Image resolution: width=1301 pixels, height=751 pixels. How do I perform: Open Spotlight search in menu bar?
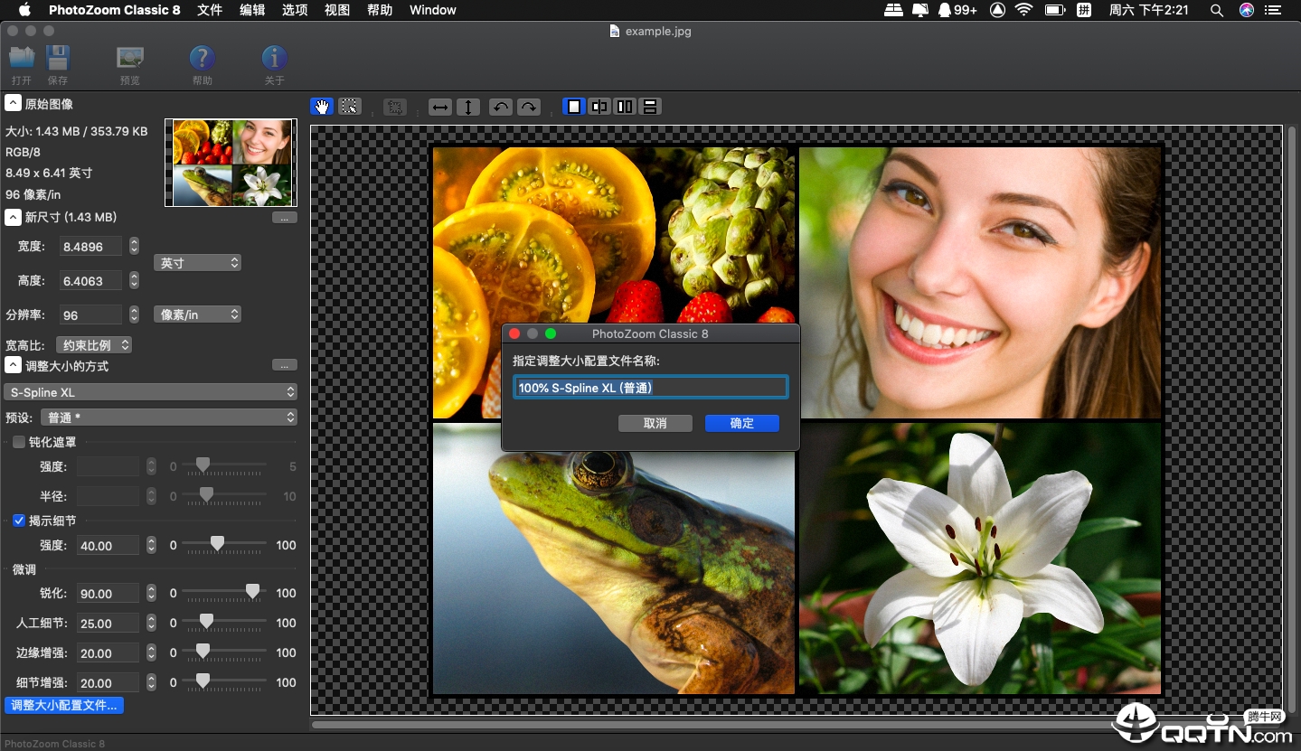pyautogui.click(x=1217, y=10)
